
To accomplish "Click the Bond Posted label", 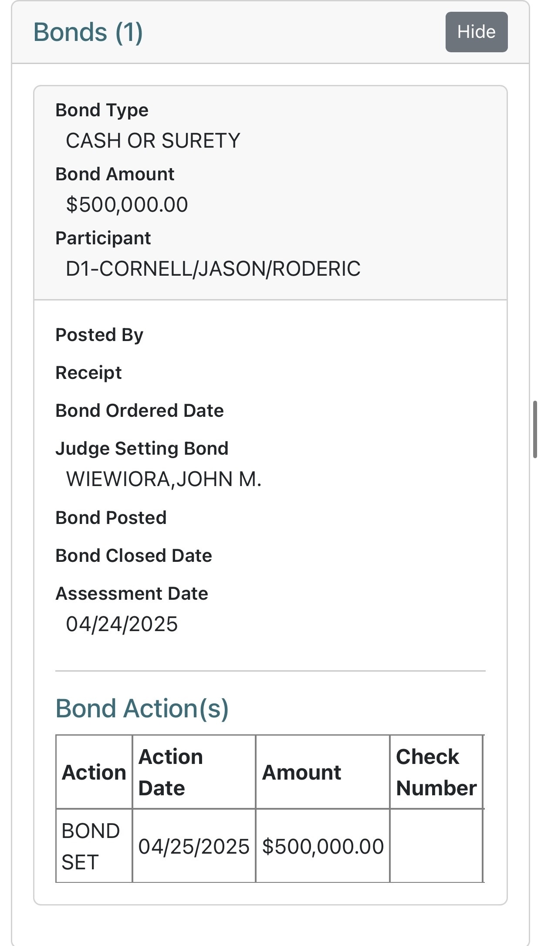I will pos(111,518).
